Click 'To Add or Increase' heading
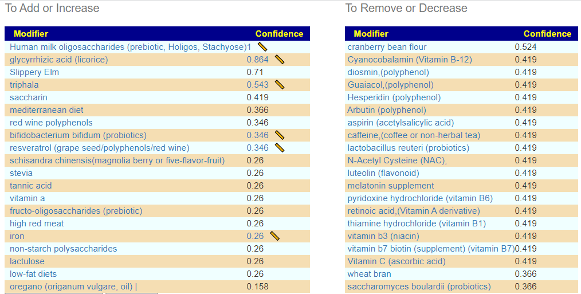 tap(52, 8)
